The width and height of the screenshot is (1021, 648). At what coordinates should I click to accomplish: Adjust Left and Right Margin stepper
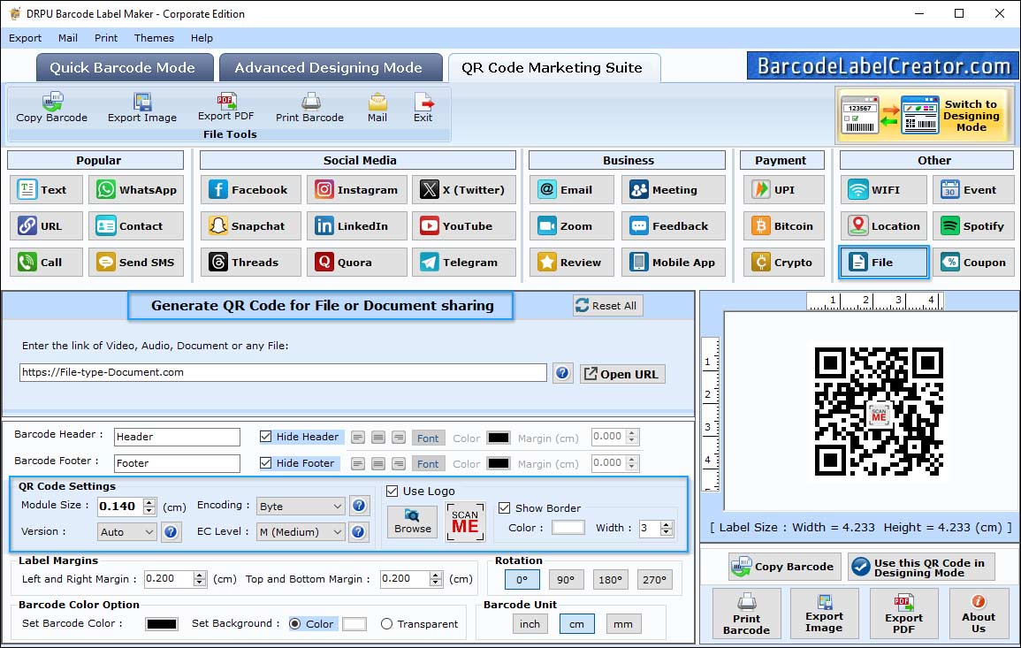[x=200, y=579]
